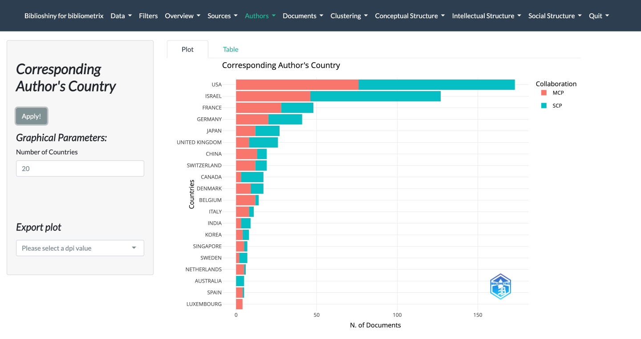
Task: Focus the Number of Countries field
Action: 80,168
